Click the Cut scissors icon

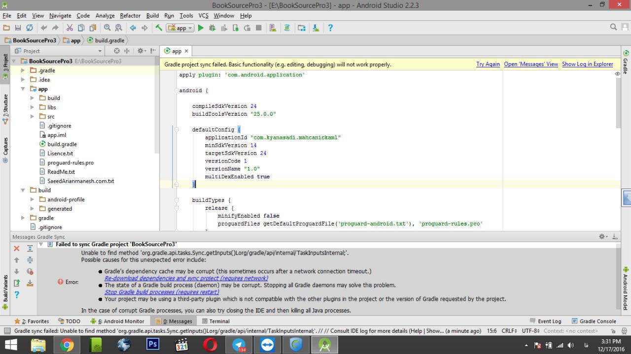pos(70,28)
